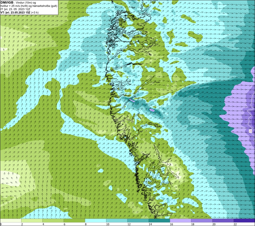Click the 6–8 m/s olive green legend swatch
255x226 pixels.
tap(74, 220)
